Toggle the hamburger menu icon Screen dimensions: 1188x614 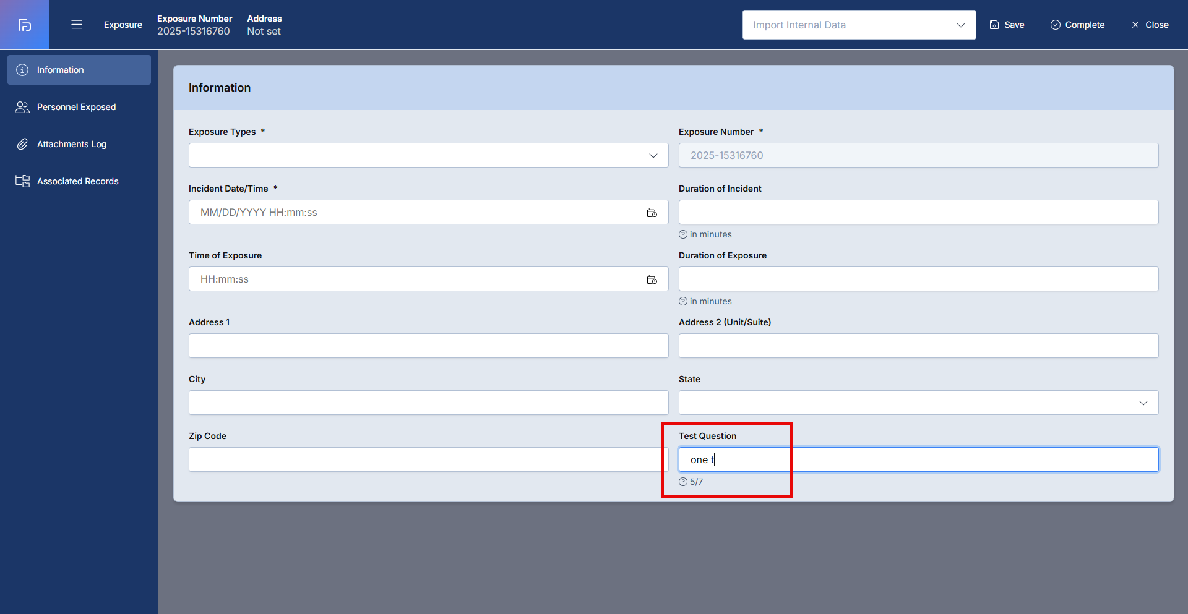coord(77,25)
